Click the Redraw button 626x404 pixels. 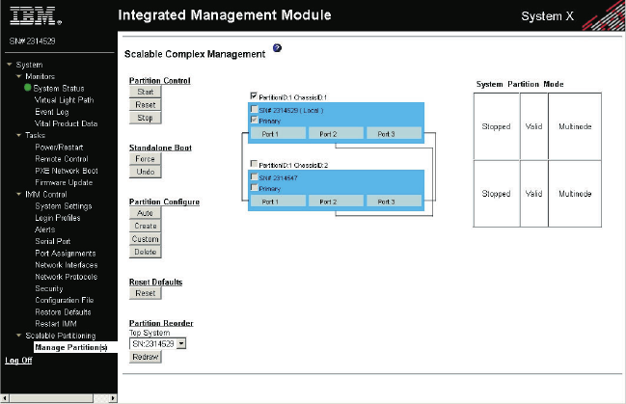coord(146,357)
